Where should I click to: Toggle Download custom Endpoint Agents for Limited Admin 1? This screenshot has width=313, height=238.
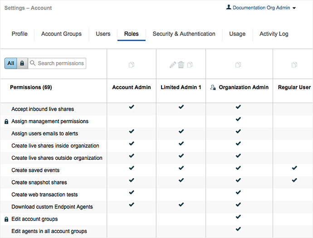181,205
